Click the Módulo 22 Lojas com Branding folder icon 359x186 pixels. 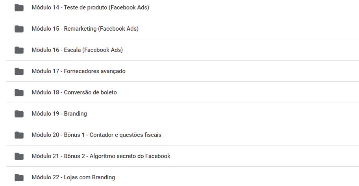19,177
